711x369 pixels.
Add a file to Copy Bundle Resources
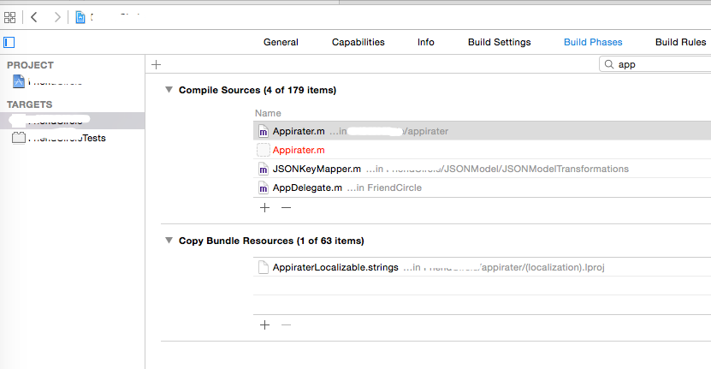click(x=265, y=325)
